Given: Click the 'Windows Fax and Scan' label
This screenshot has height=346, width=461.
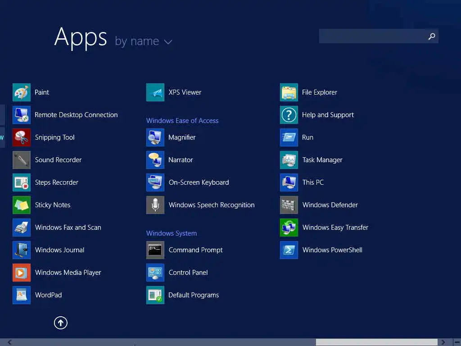Looking at the screenshot, I should (68, 228).
